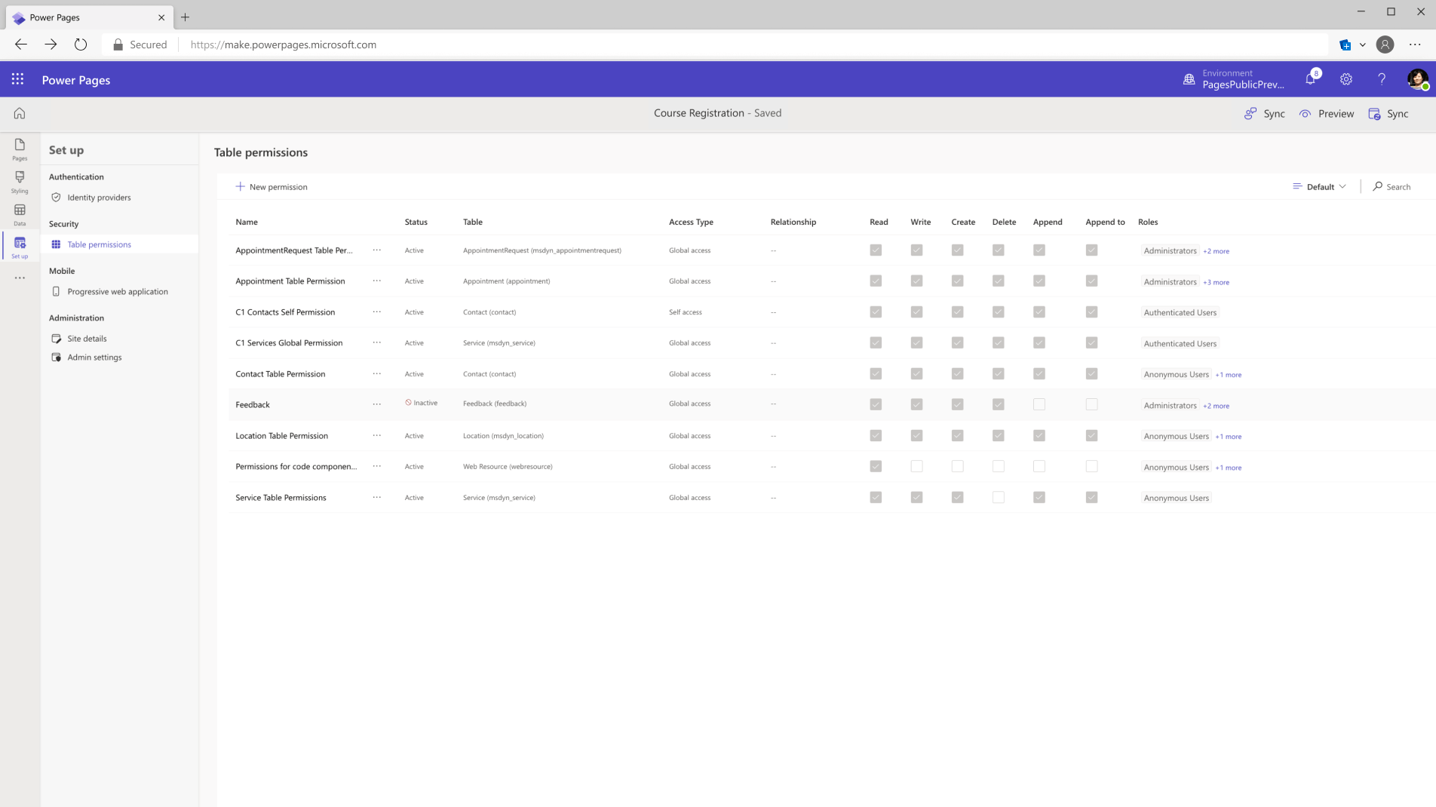Sort by the Access Type column header
This screenshot has height=807, width=1436.
691,222
